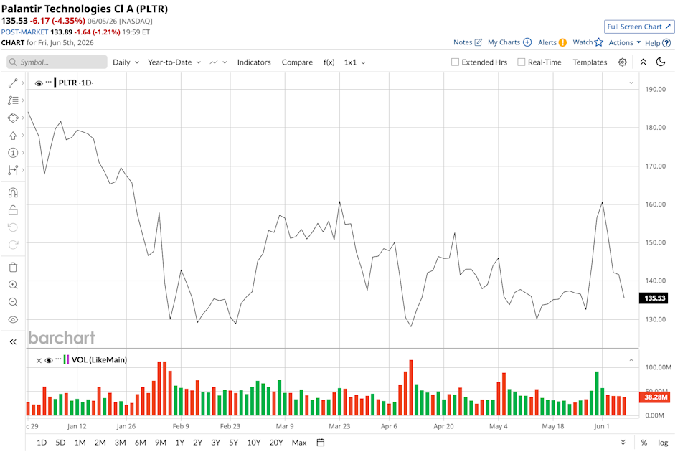This screenshot has height=457, width=688.
Task: Hide the PLTR price series eye icon
Action: pyautogui.click(x=39, y=83)
